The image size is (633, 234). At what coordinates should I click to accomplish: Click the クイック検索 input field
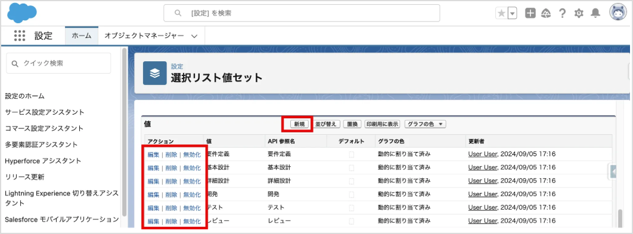[58, 63]
